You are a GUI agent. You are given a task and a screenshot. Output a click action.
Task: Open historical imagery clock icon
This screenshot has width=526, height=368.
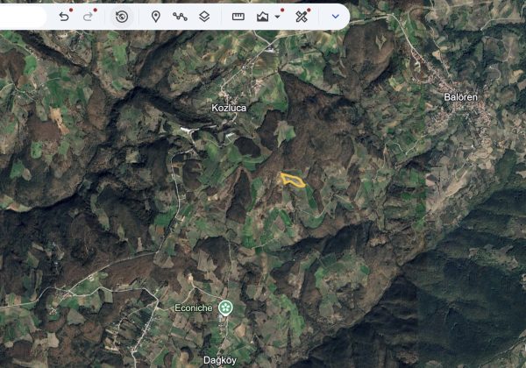click(x=122, y=17)
